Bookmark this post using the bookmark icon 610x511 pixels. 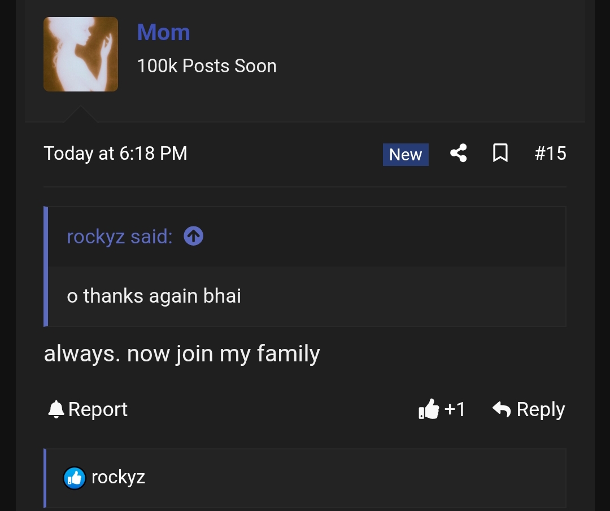tap(500, 154)
